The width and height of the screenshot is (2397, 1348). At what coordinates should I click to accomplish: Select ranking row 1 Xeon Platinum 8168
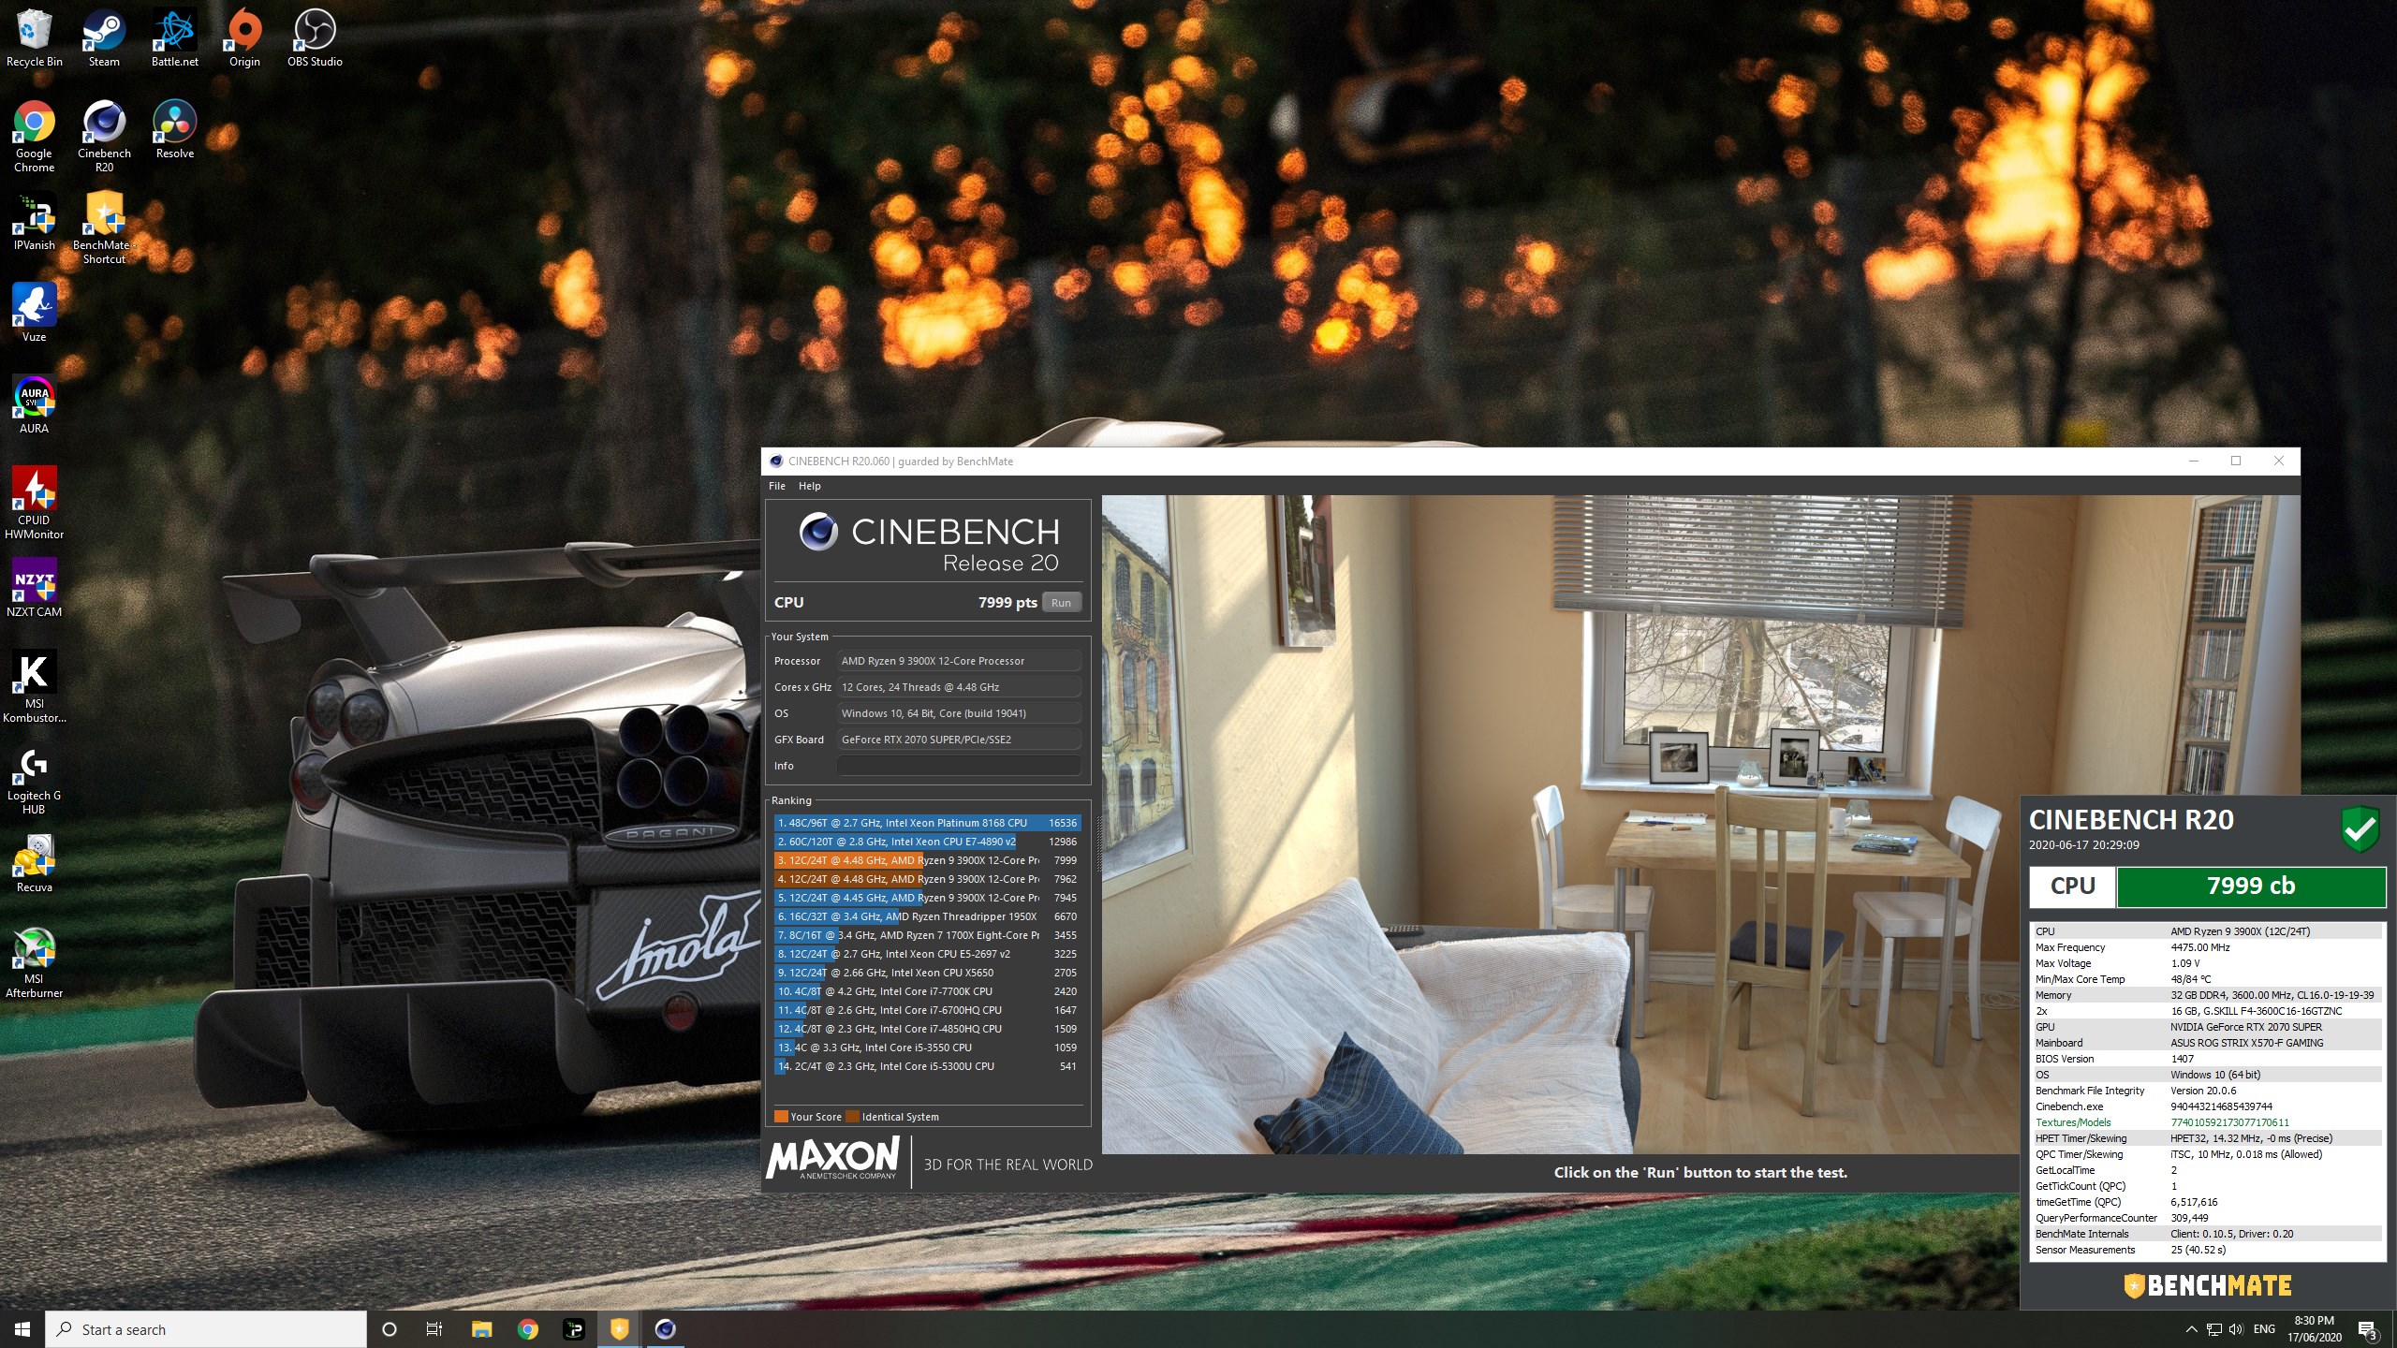927,823
